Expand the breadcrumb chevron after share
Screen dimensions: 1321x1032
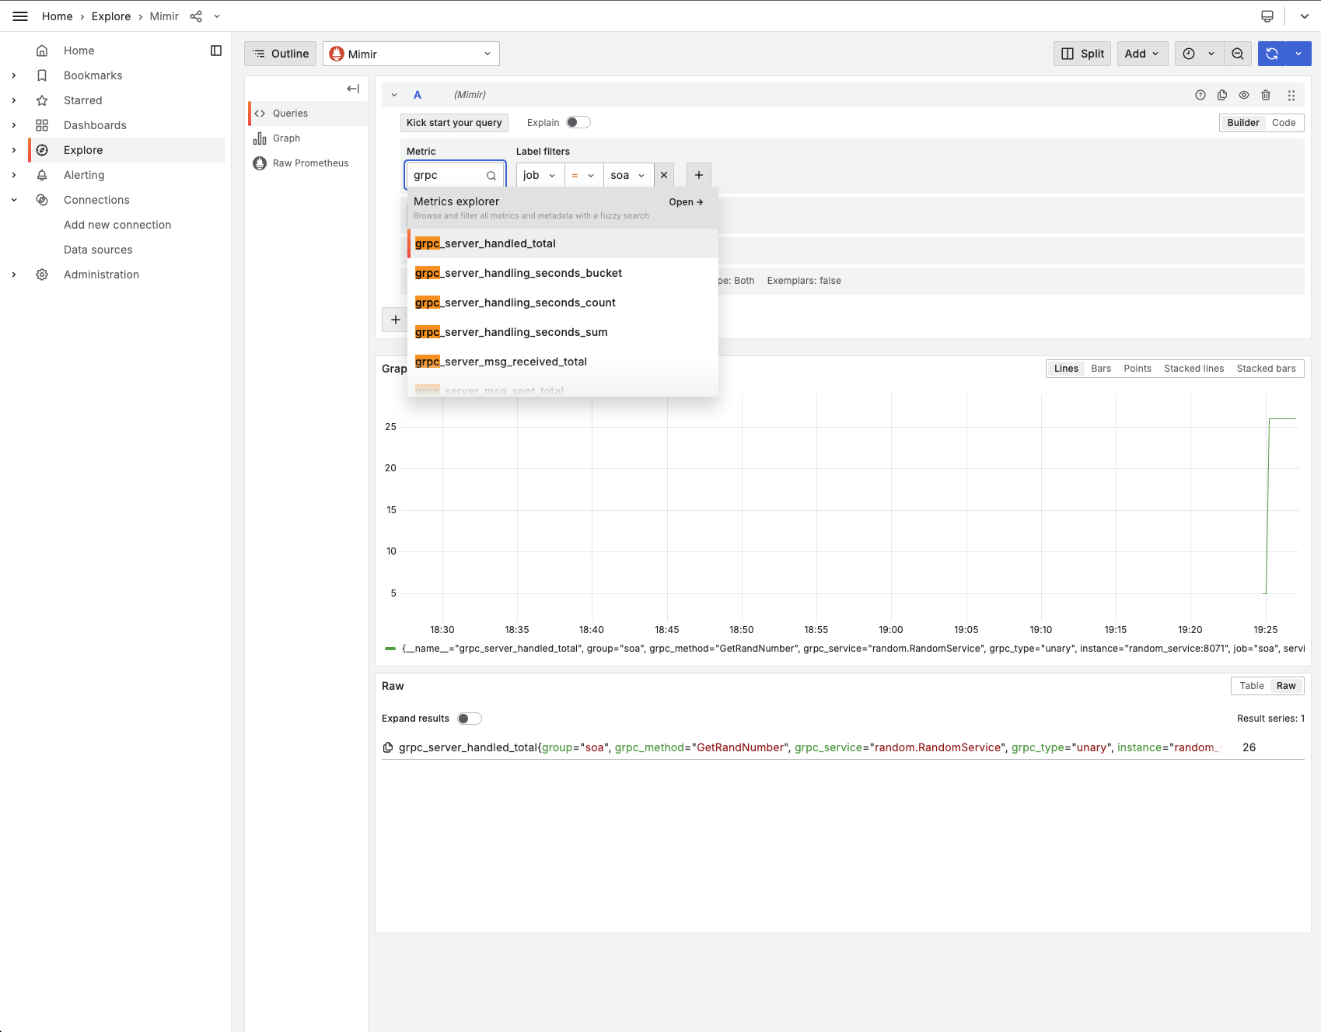point(217,16)
